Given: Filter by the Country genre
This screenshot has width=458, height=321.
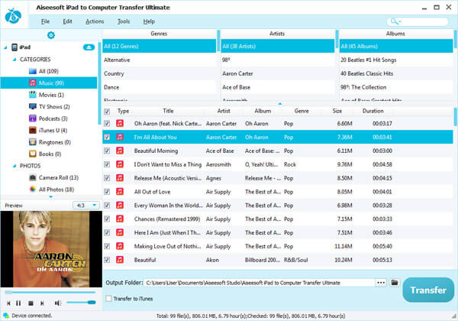Looking at the screenshot, I should (160, 73).
